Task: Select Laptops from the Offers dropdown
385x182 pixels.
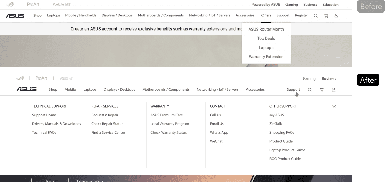Action: click(x=266, y=48)
